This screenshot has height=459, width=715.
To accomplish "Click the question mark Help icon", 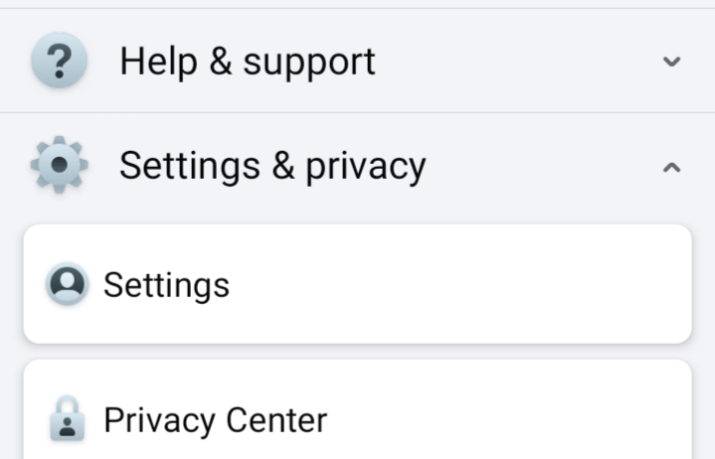I will 60,60.
